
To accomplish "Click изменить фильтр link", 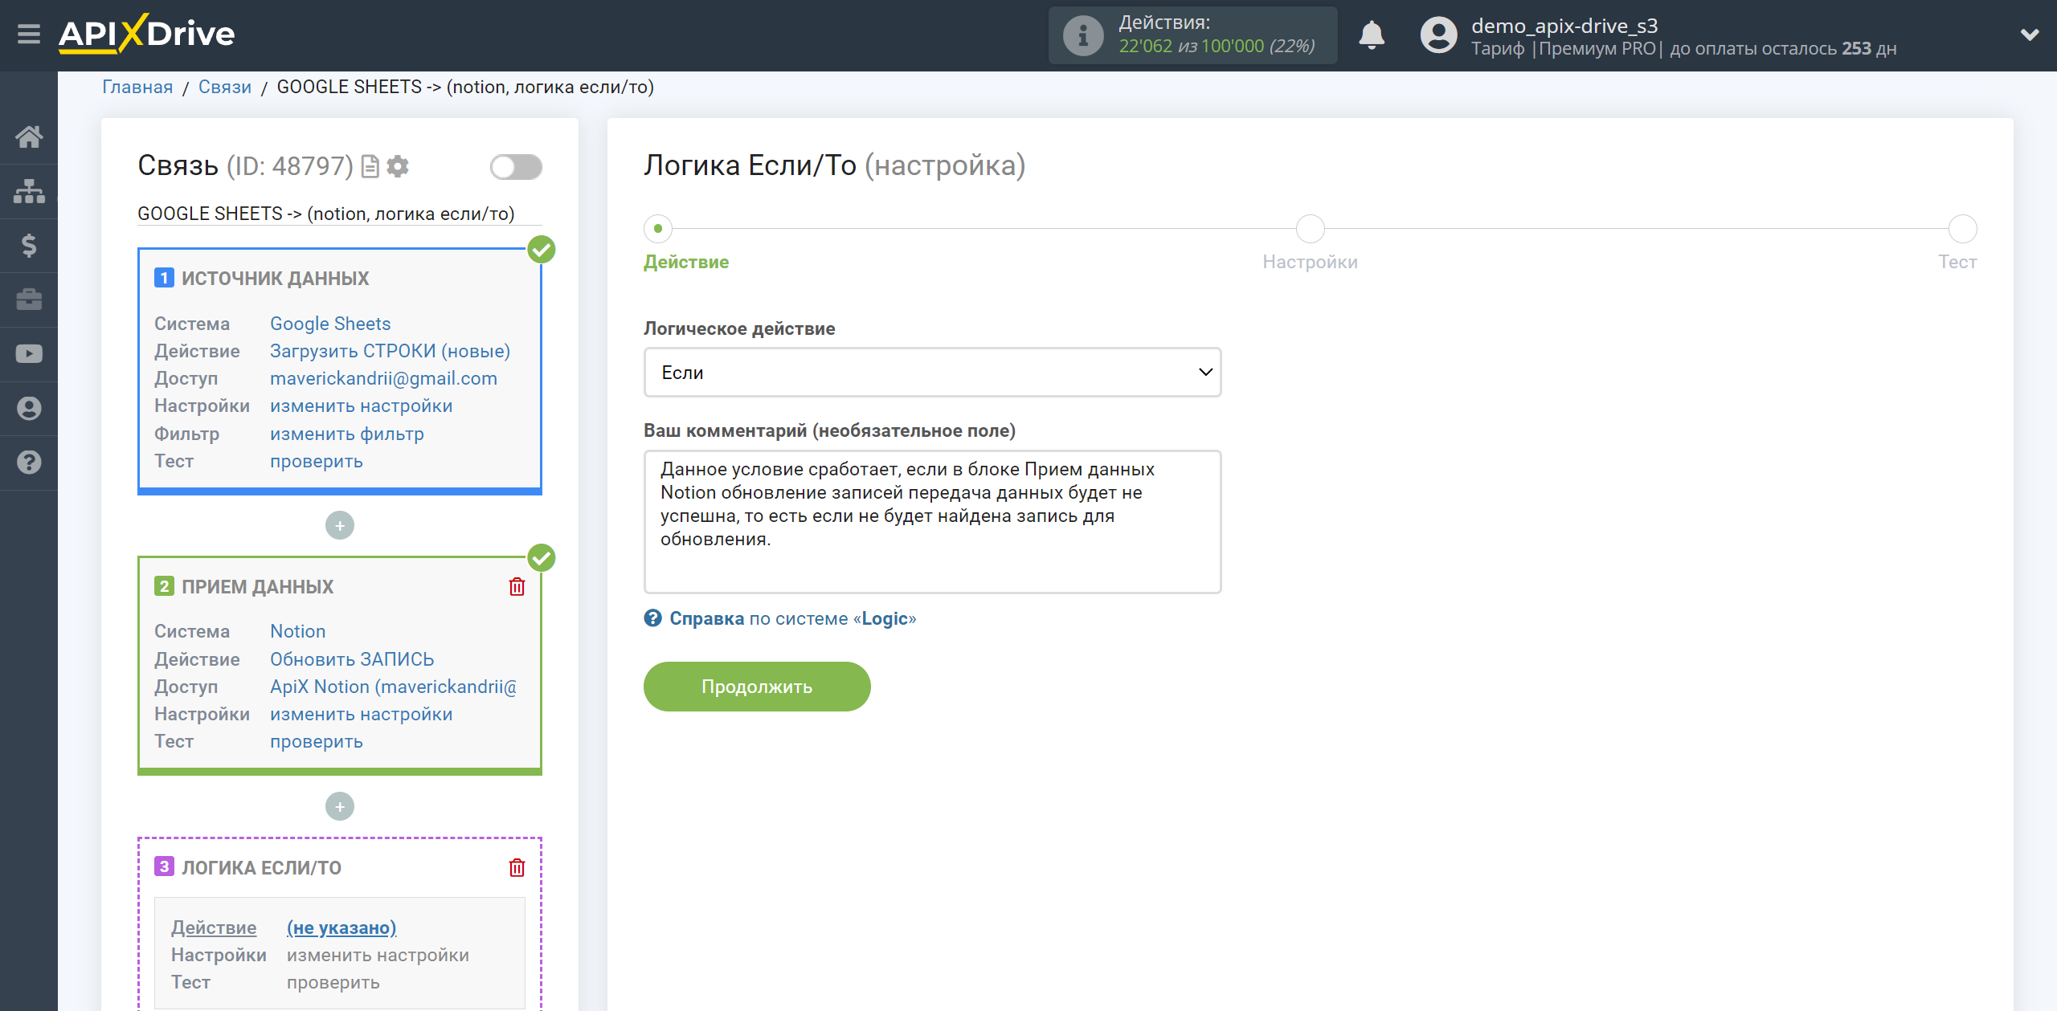I will tap(347, 434).
